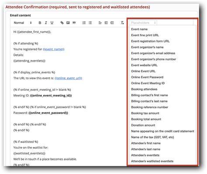Choose Event organizer's email address placeholder
Viewport: 207px width, 174px height.
click(153, 53)
